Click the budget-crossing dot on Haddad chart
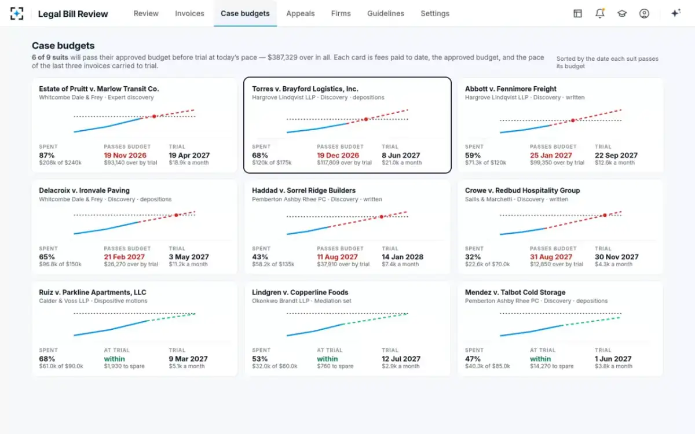Viewport: 695px width, 434px height. (382, 217)
